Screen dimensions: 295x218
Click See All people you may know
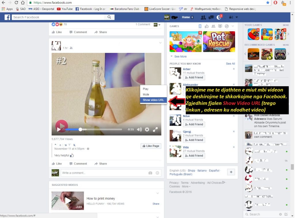230,64
